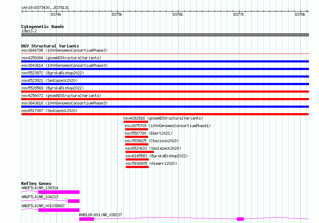Image resolution: width=319 pixels, height=223 pixels.
Task: Select the ANGPTL4|NM_001039667 gene label
Action: point(43,206)
